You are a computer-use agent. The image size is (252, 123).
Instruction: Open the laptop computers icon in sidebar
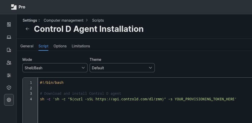(9, 37)
